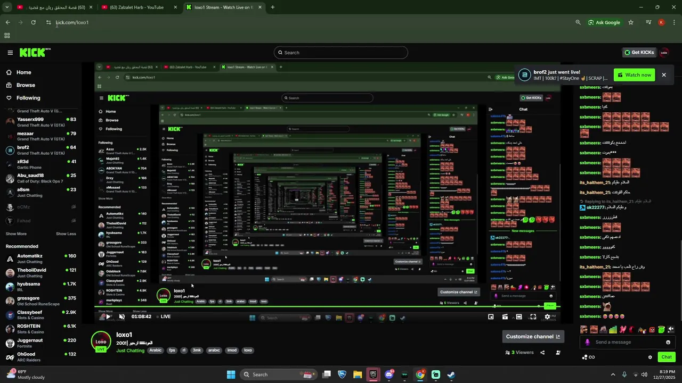Open Yasserx999's channel from the following list

pos(40,122)
